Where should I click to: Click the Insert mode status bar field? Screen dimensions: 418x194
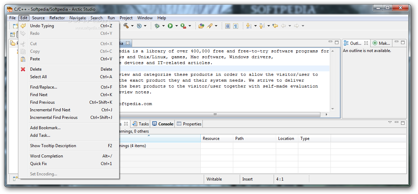point(256,179)
